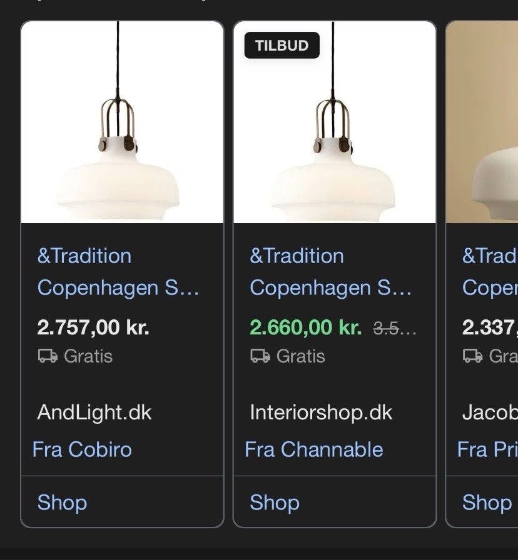Open the Fra Channable link
Viewport: 518px width, 560px height.
point(313,449)
